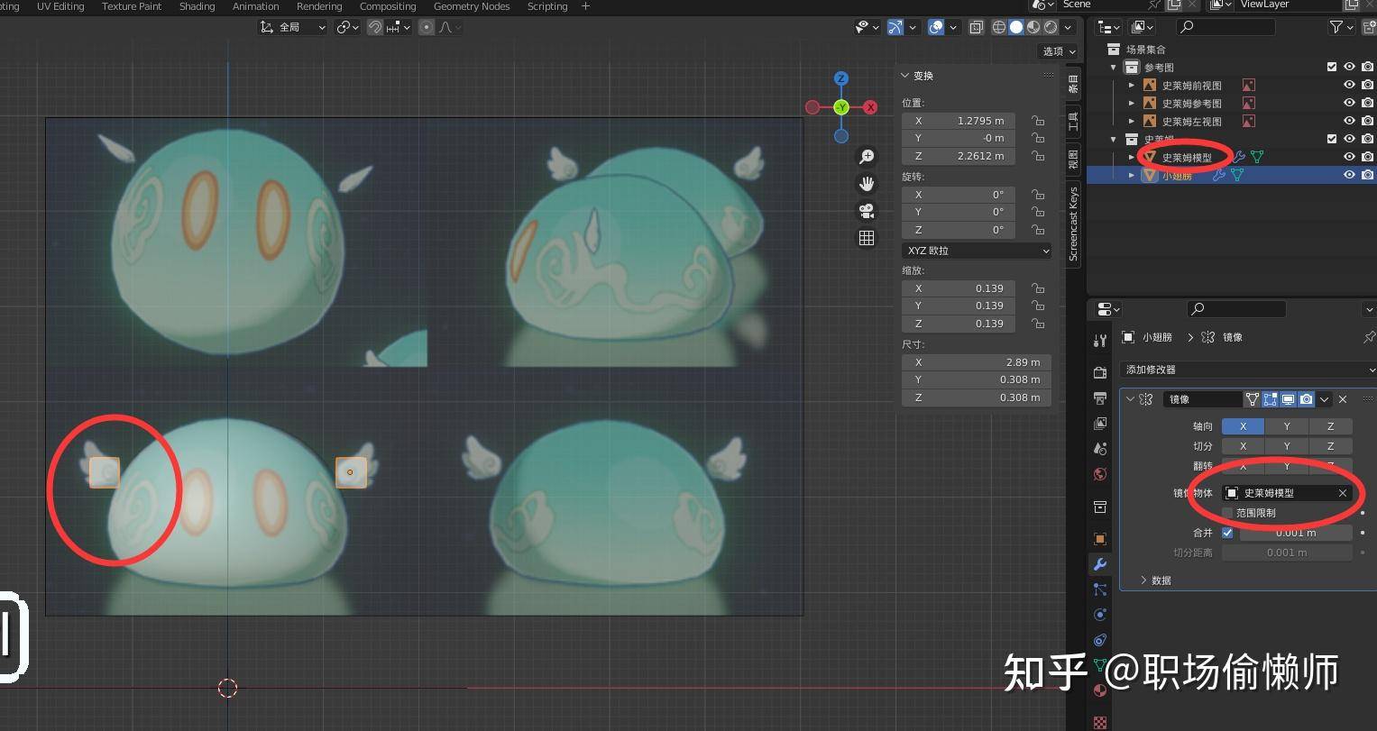
Task: Remove mirror modifier X button
Action: [1343, 399]
